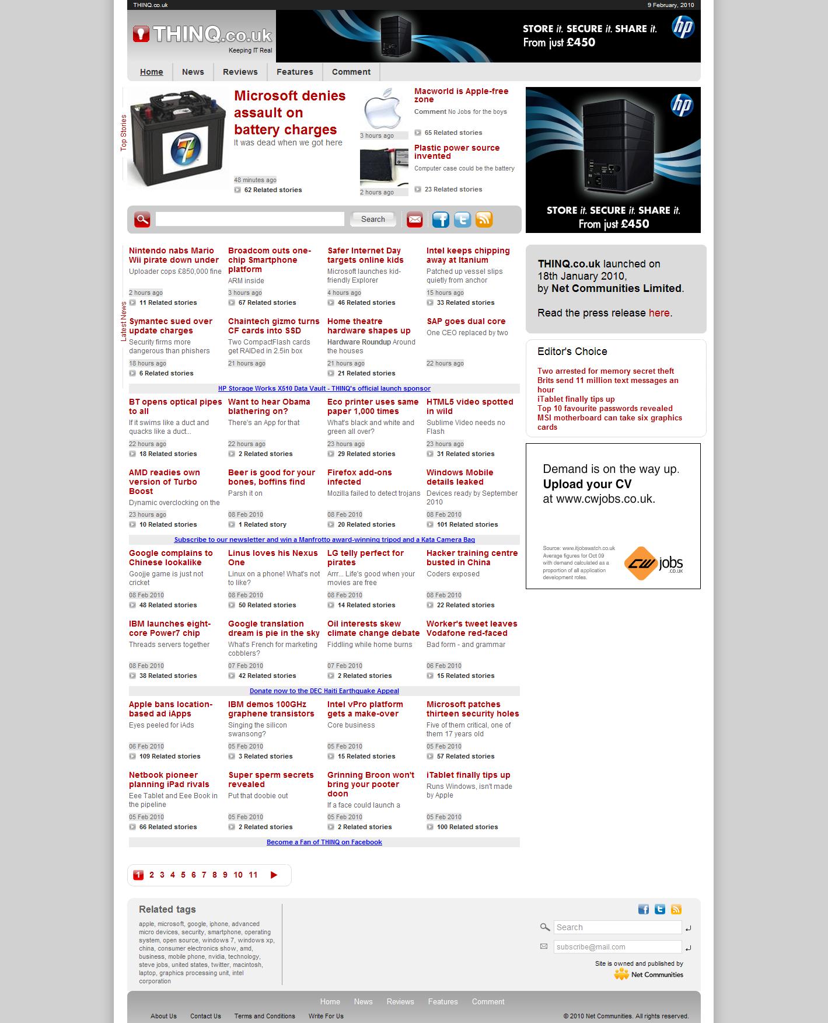Click the small Facebook icon in the footer
The image size is (828, 1023).
point(643,909)
